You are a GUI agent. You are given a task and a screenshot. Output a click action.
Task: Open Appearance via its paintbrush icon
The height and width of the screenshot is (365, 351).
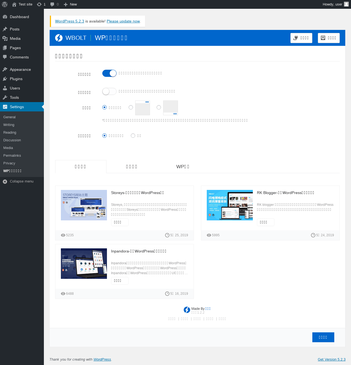(5, 69)
